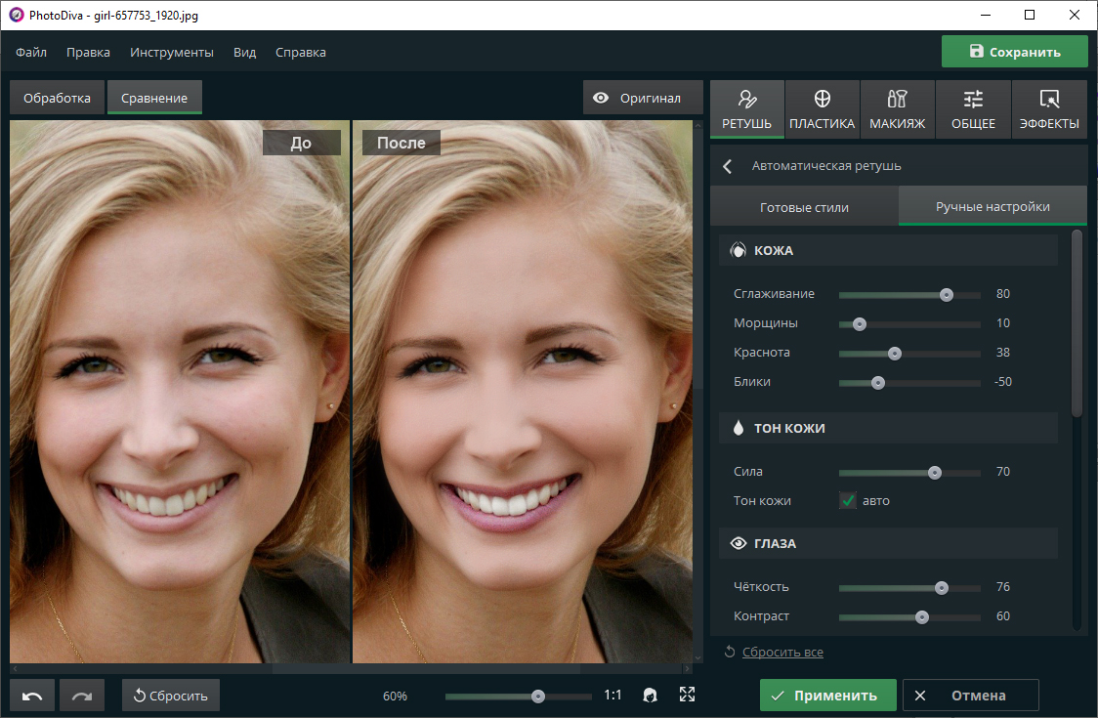Click the КОЖА section skin icon
This screenshot has height=718, width=1098.
coord(739,250)
